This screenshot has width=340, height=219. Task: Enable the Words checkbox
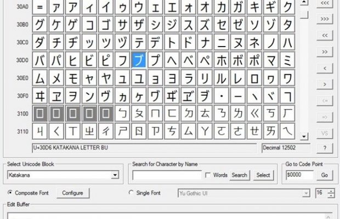tap(208, 175)
